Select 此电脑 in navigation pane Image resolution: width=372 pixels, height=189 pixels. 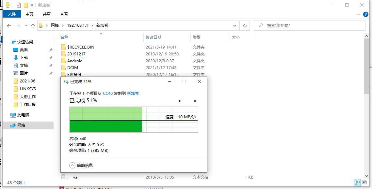click(x=23, y=115)
